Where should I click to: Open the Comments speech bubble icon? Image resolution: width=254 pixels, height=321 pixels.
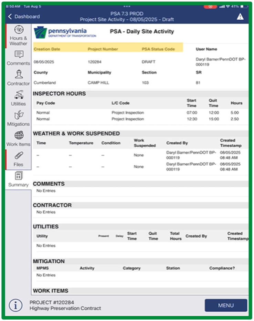tap(19, 55)
